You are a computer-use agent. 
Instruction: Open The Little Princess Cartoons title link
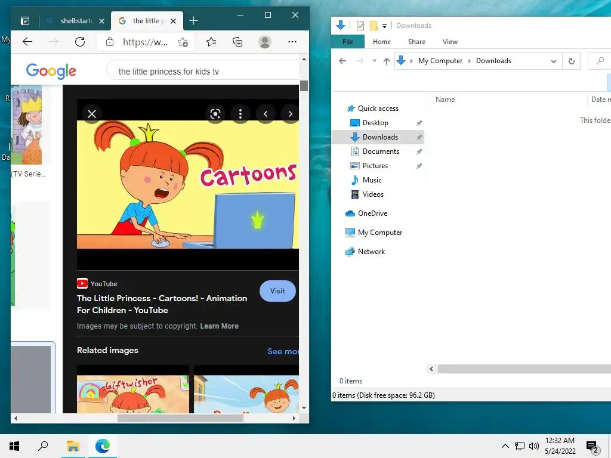[x=162, y=304]
